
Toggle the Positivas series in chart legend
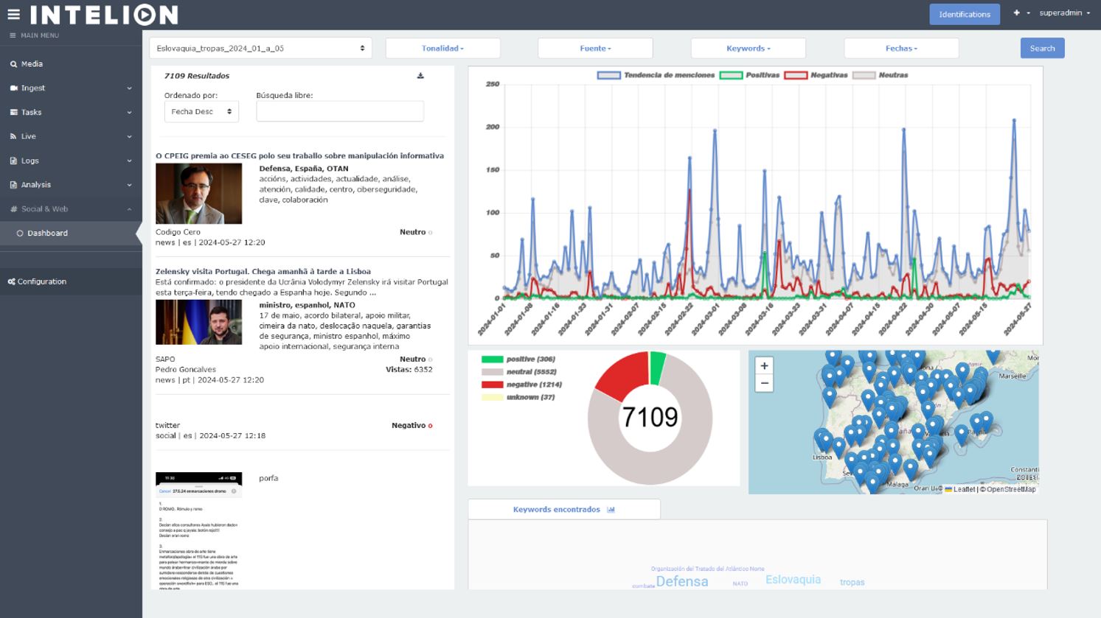tap(731, 75)
